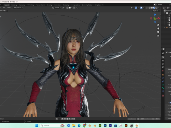Select Material Preview viewport shading

pyautogui.click(x=154, y=8)
